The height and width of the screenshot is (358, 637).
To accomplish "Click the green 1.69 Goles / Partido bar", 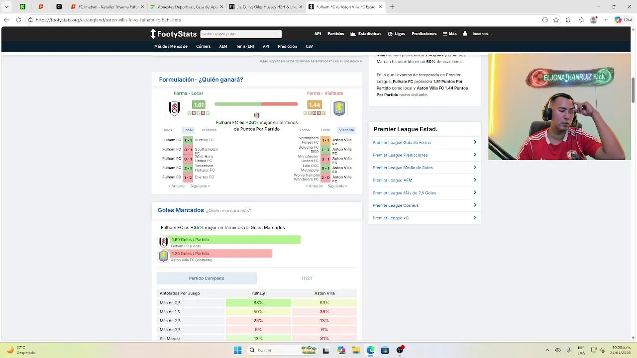I will (x=235, y=240).
